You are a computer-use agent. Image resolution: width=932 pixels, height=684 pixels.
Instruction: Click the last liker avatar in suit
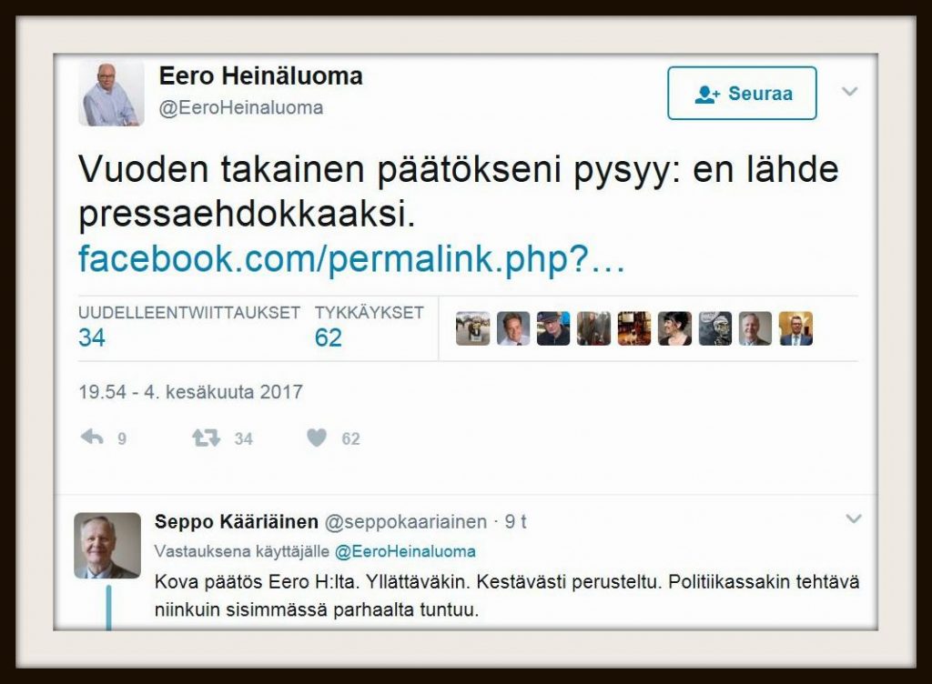coord(795,328)
